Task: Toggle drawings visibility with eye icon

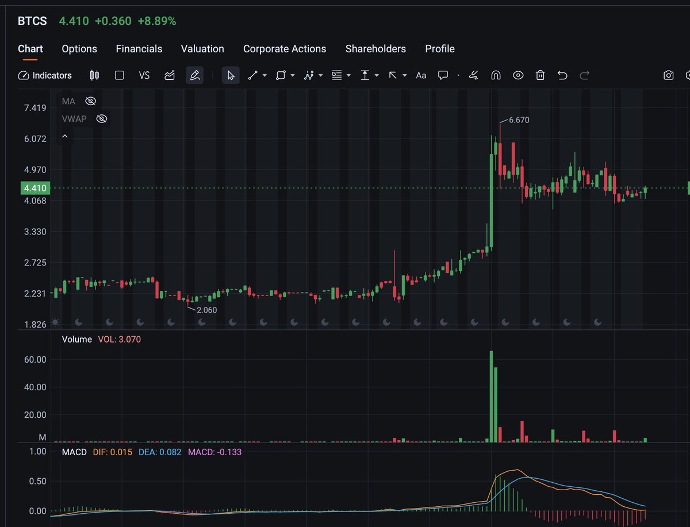Action: click(518, 75)
